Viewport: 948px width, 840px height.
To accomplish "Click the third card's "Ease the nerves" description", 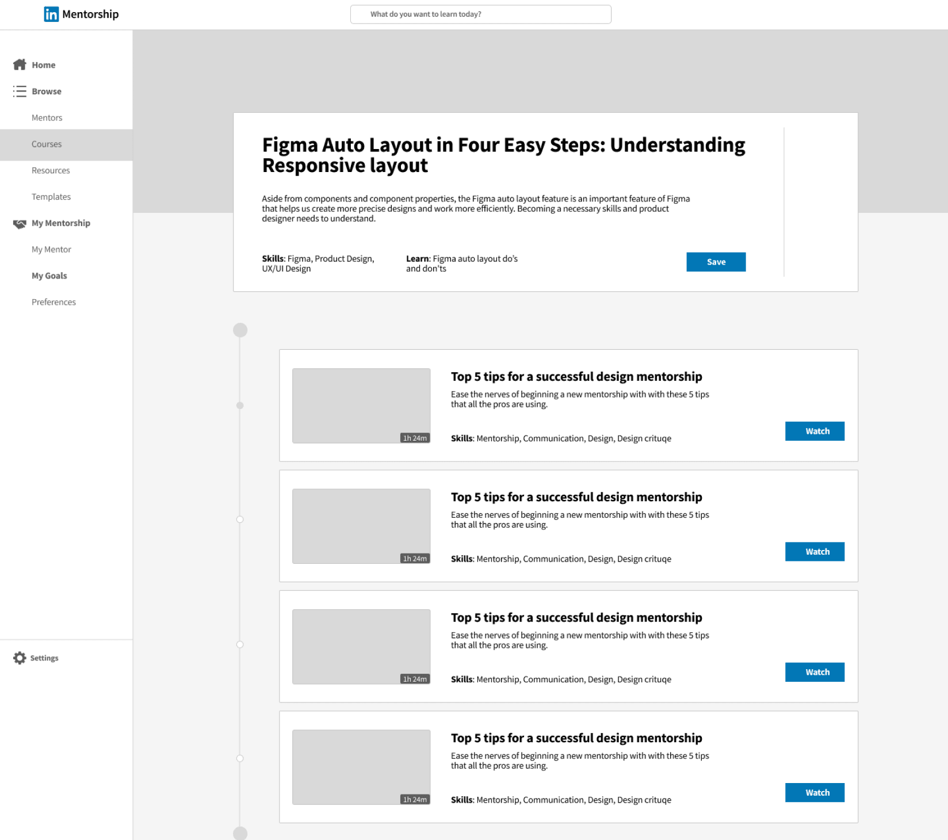I will coord(580,640).
